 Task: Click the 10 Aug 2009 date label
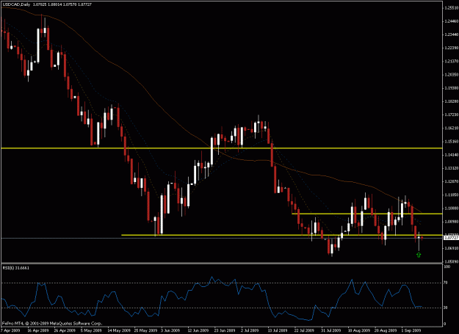tap(359, 330)
